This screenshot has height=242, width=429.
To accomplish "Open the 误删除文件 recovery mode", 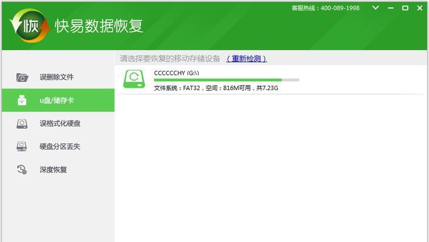I will point(58,77).
